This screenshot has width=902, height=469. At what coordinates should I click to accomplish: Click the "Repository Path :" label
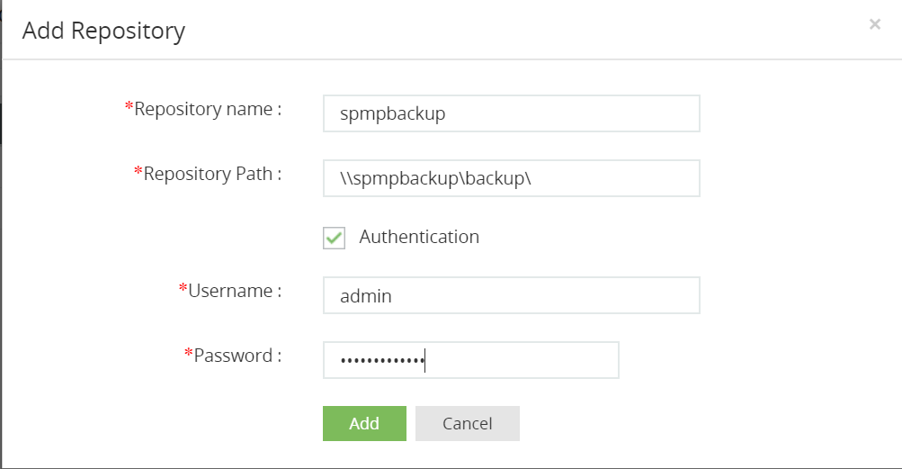point(212,174)
